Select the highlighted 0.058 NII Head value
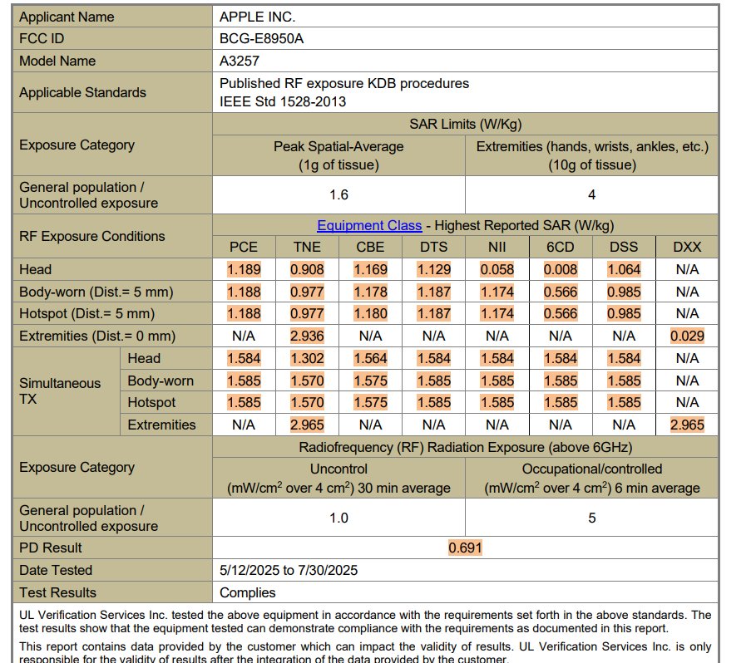 (x=497, y=269)
